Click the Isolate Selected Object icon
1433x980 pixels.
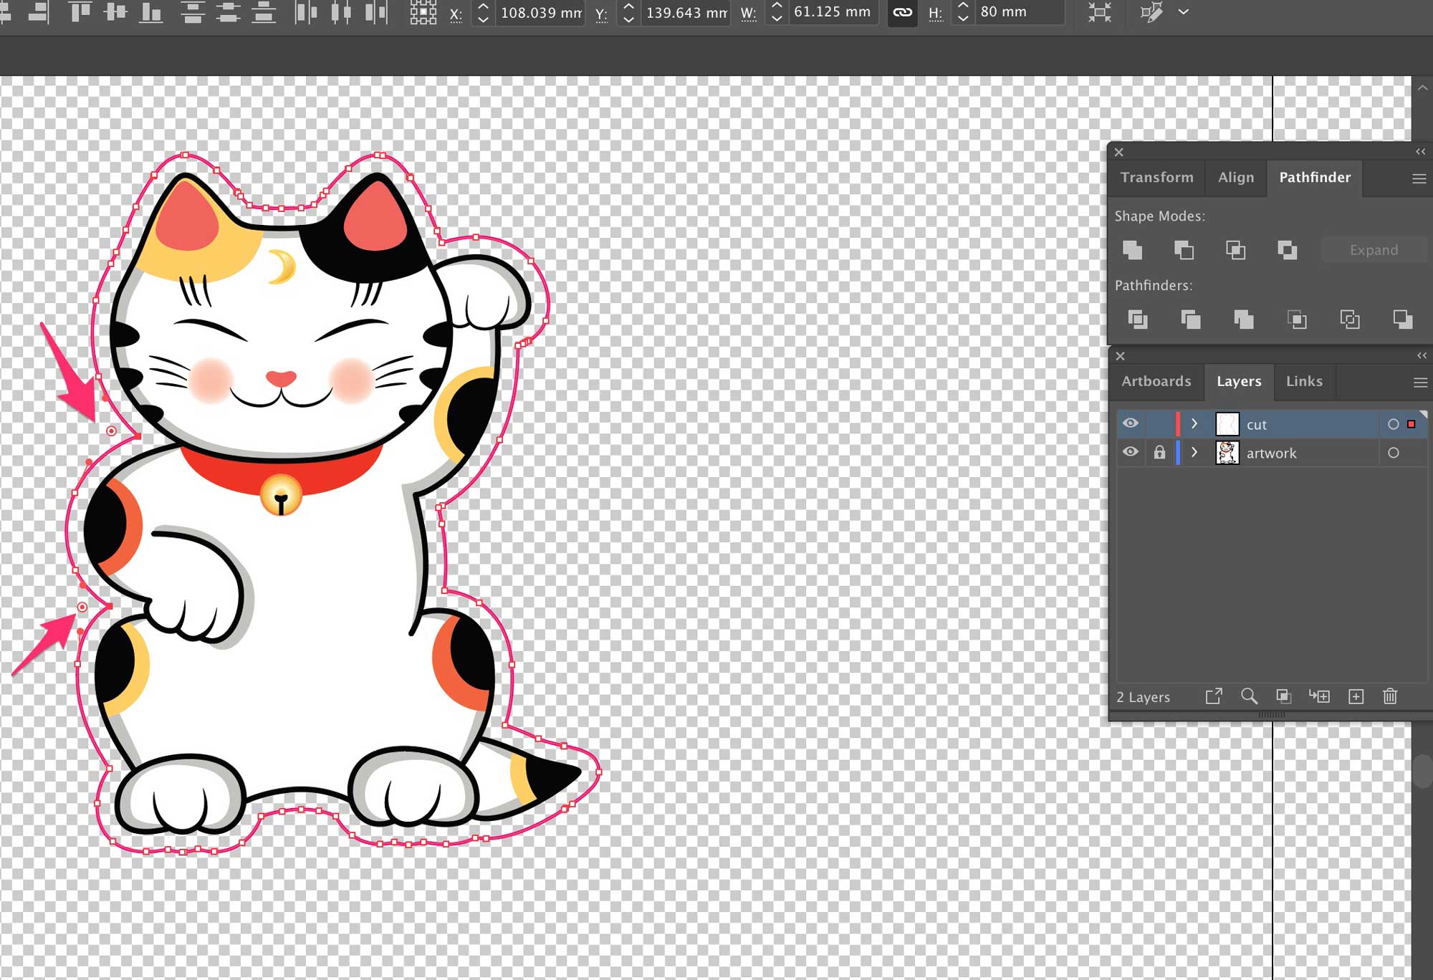[1099, 12]
